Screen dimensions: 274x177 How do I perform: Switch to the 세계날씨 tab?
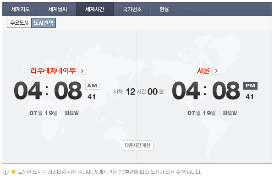(x=57, y=9)
